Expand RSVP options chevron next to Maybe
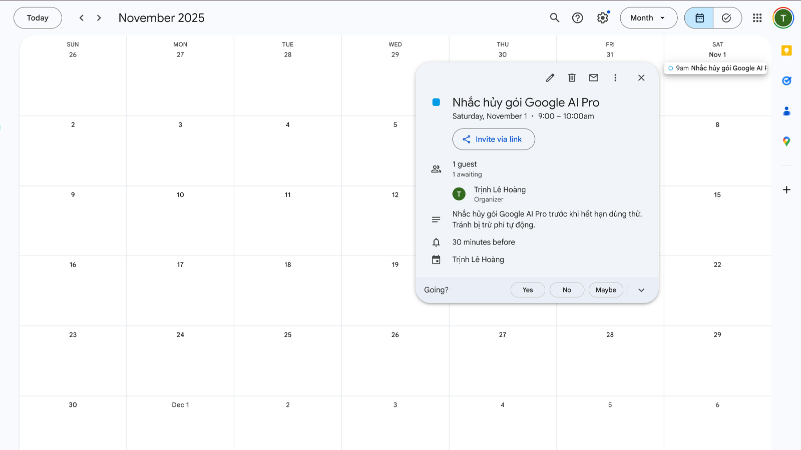This screenshot has width=801, height=450. pyautogui.click(x=641, y=290)
